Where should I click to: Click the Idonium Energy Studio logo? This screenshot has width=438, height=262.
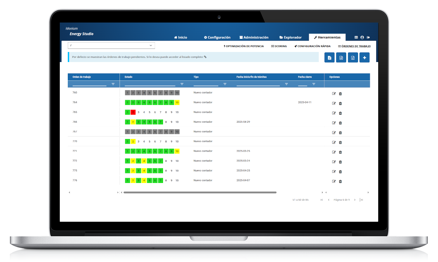tap(80, 31)
